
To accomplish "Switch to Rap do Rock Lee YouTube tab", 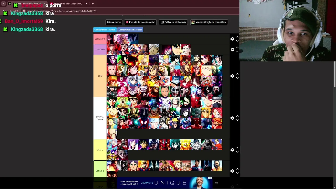I will 68,3.
